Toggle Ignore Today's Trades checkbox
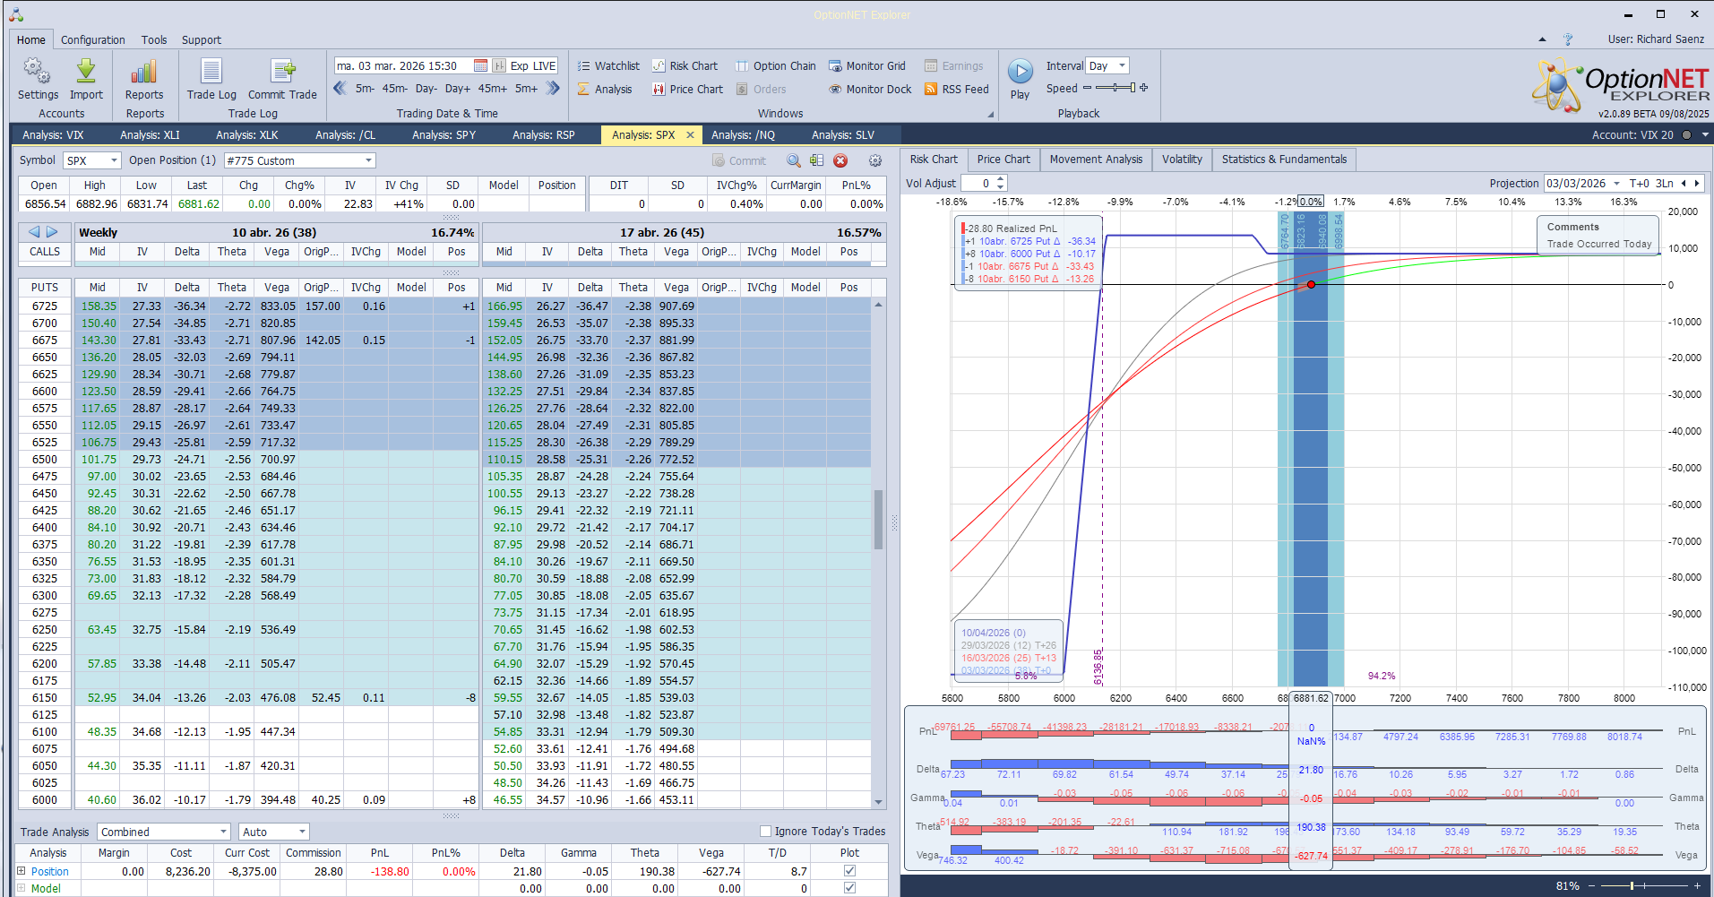 (x=765, y=832)
